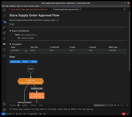Viewport: 132px width, 117px height.
Task: Click the Store_Supply_Order__c object value
Action: (29, 35)
